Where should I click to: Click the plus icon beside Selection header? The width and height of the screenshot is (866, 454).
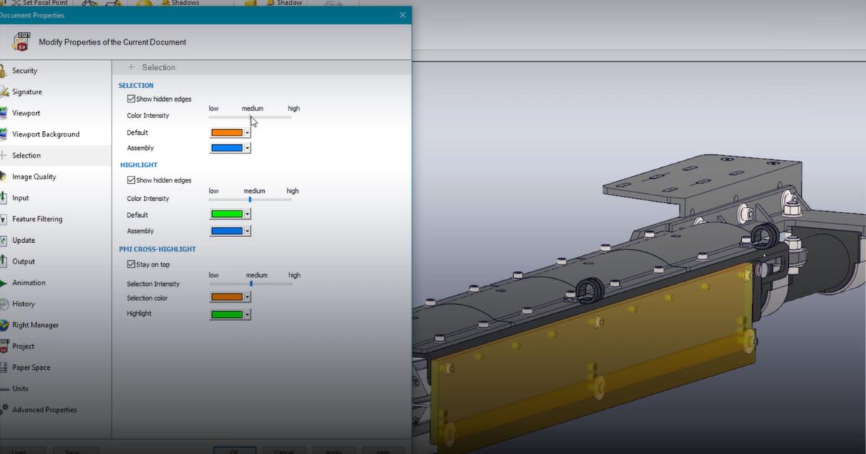(131, 67)
